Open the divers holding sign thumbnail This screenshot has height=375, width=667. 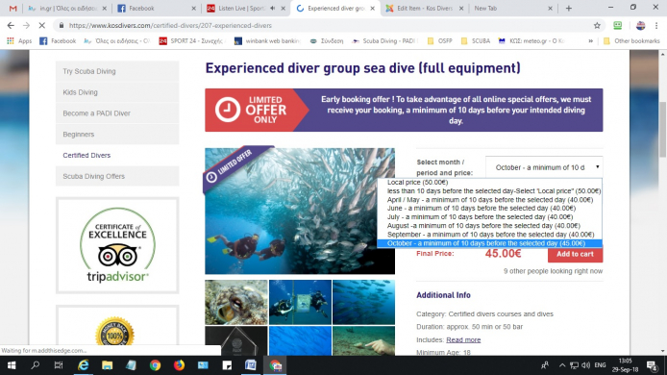coord(300,302)
